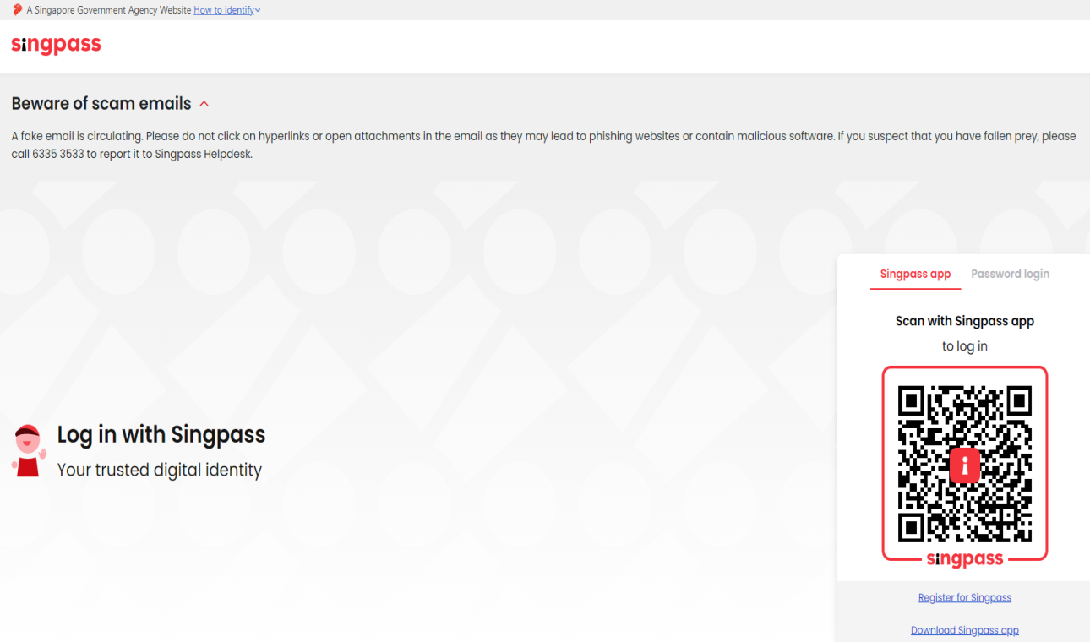Click the 'Log in with Singpass' heading
This screenshot has width=1090, height=642.
coord(161,435)
